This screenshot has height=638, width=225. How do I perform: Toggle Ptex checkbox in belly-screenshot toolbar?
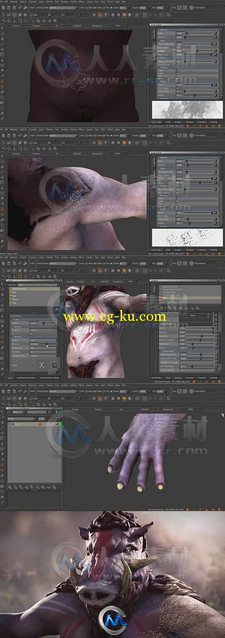pos(180,8)
